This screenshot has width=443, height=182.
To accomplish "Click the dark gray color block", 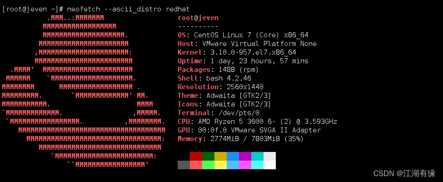I will click(x=184, y=165).
